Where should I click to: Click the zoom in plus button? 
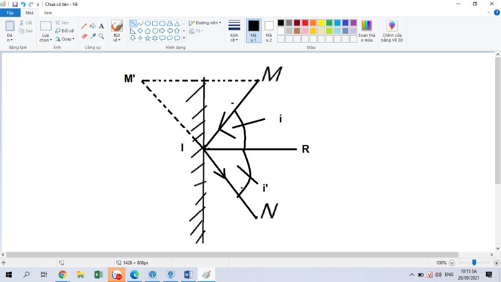[497, 263]
